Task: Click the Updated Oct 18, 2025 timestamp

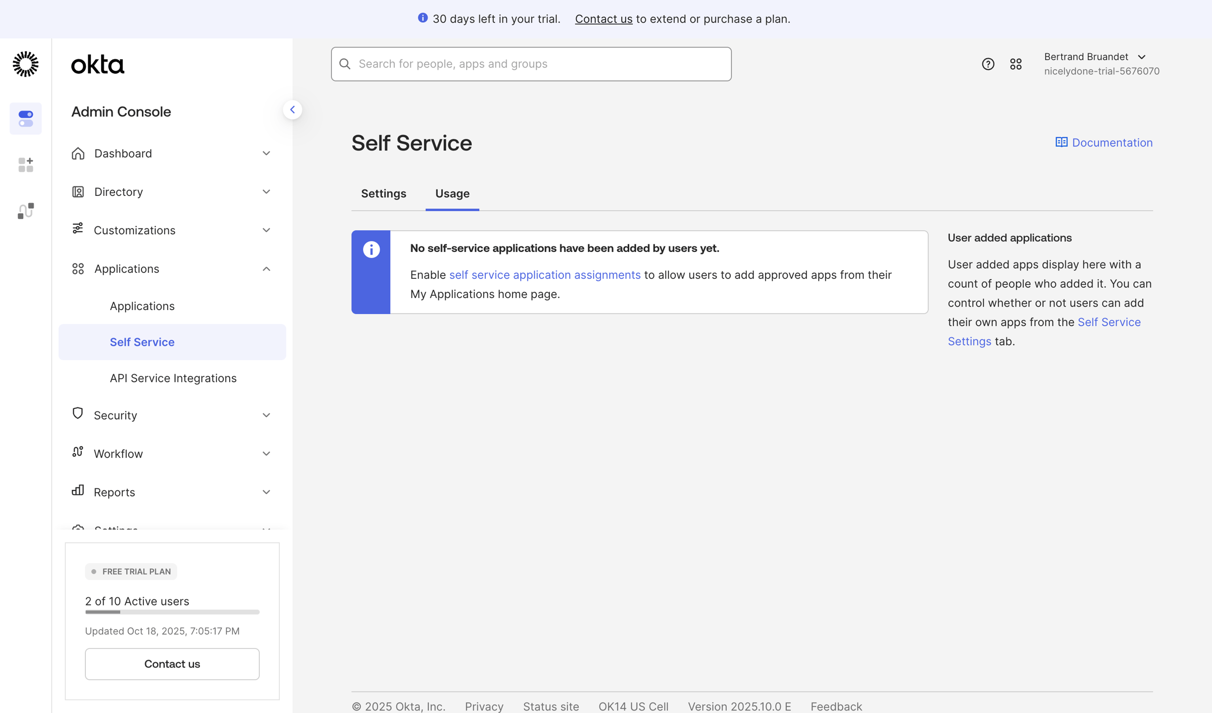Action: point(162,631)
